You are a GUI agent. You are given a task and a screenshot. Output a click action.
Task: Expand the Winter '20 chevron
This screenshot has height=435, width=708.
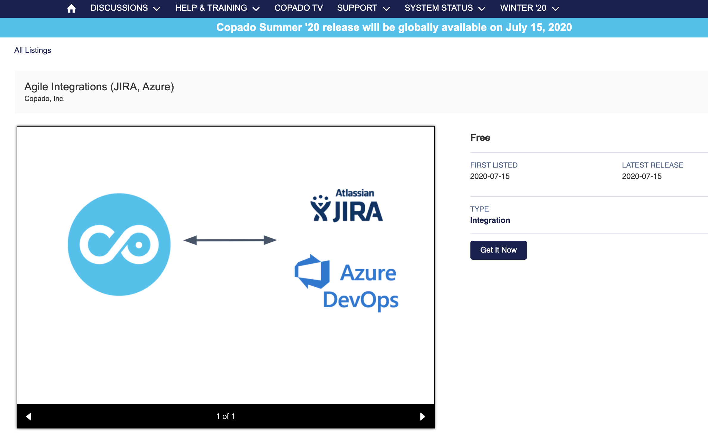coord(556,9)
